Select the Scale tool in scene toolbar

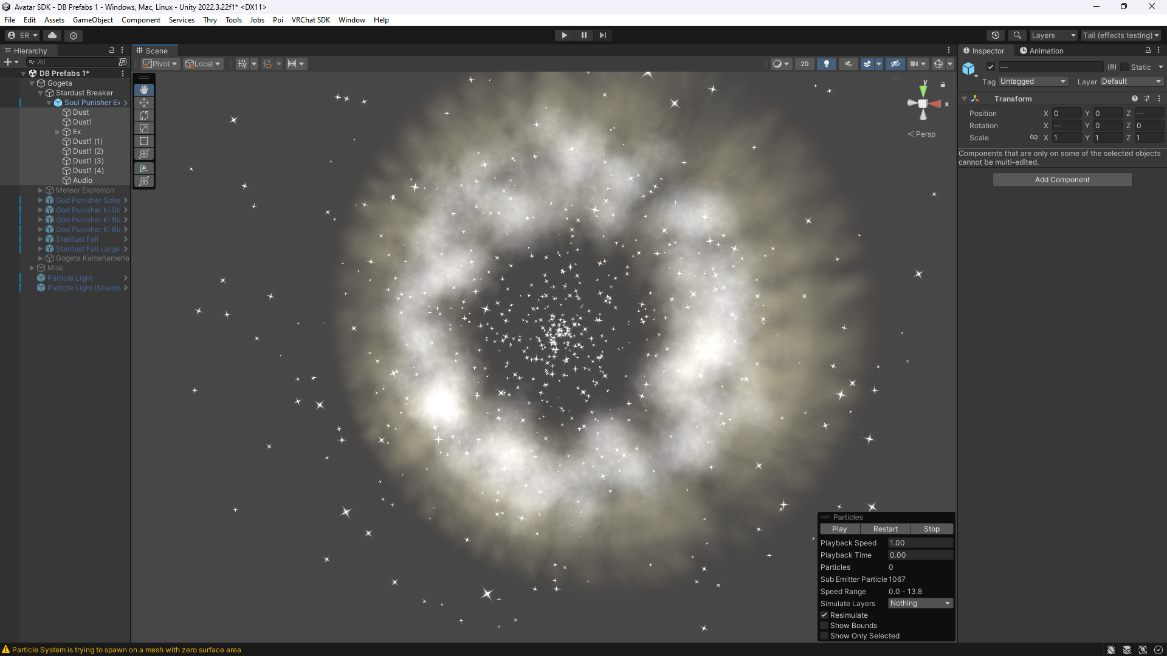(144, 128)
